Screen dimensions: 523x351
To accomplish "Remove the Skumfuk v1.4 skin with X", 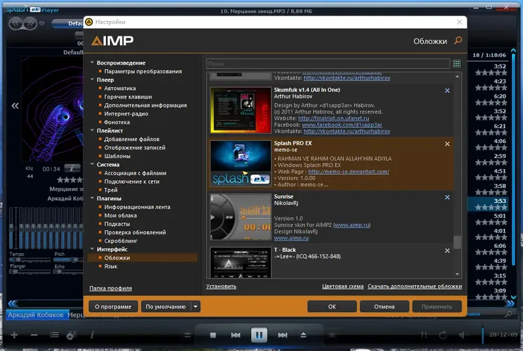I will [x=447, y=91].
